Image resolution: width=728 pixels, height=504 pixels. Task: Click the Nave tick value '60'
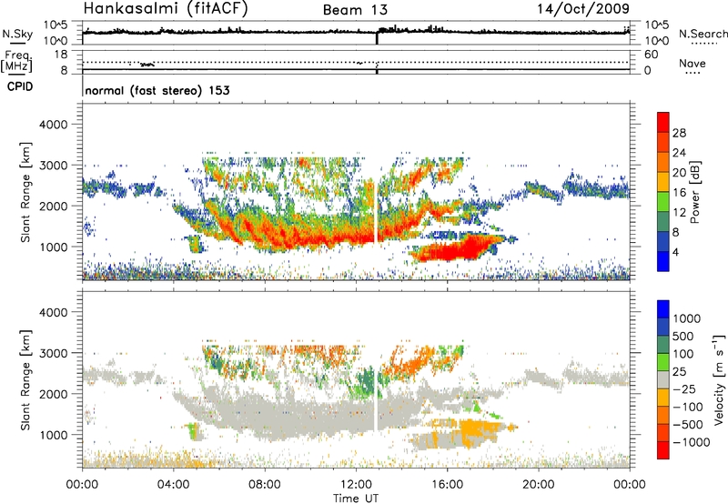651,55
